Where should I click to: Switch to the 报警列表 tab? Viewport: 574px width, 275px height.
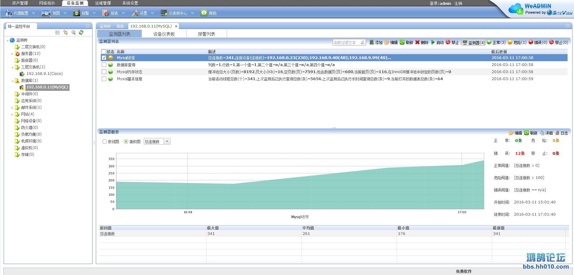click(x=206, y=34)
